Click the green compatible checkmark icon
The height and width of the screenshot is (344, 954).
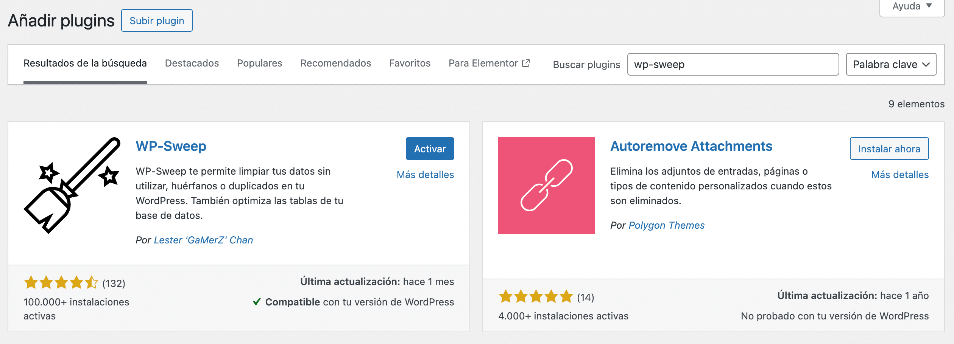pos(257,302)
